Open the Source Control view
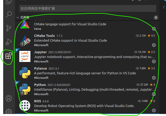This screenshot has width=166, height=116. (x=9, y=28)
